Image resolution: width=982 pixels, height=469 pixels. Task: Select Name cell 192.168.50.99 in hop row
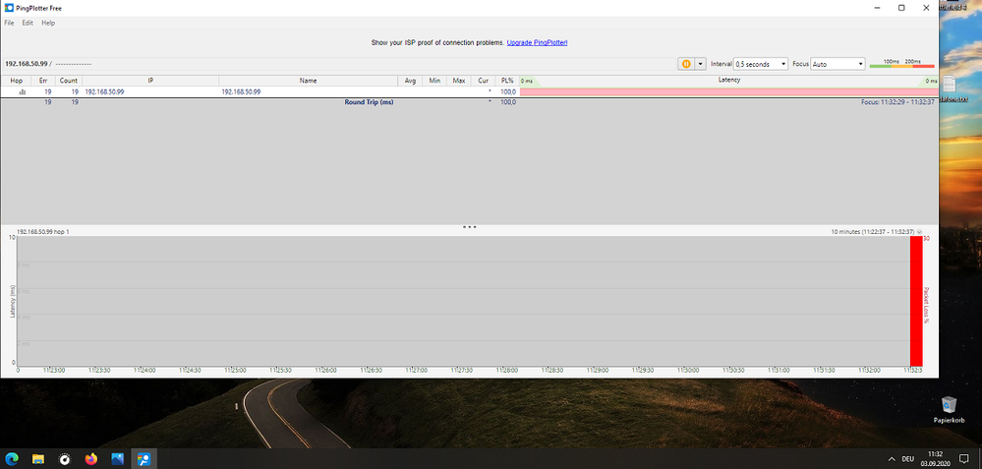(x=241, y=91)
